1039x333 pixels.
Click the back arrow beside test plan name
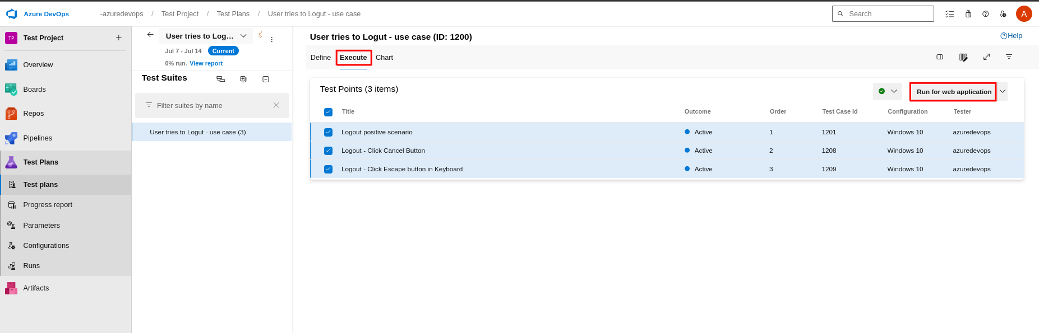150,35
